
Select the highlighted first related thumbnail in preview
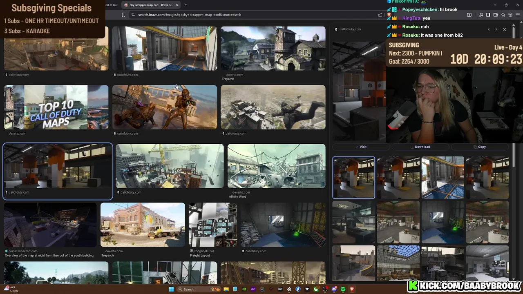tap(353, 178)
